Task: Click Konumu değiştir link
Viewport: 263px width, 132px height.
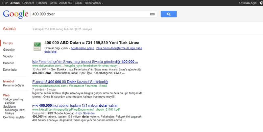Action: pyautogui.click(x=13, y=85)
